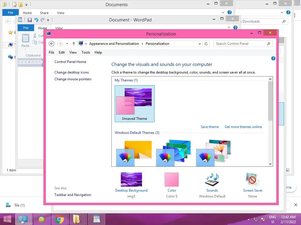Redo in WordPad quick access toolbar
Screen dimensions: 301x225
coord(43,20)
